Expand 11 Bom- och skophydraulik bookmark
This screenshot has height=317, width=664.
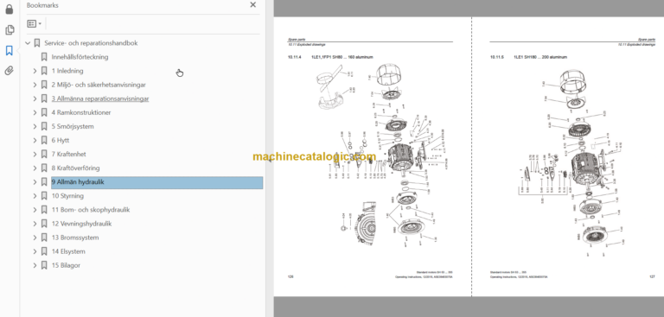coord(35,210)
